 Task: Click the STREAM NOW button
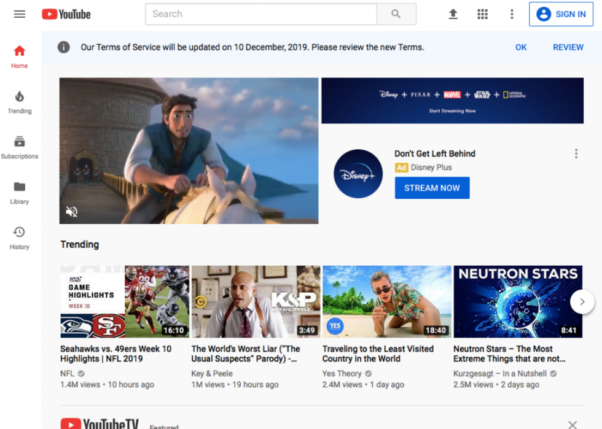[x=432, y=188]
